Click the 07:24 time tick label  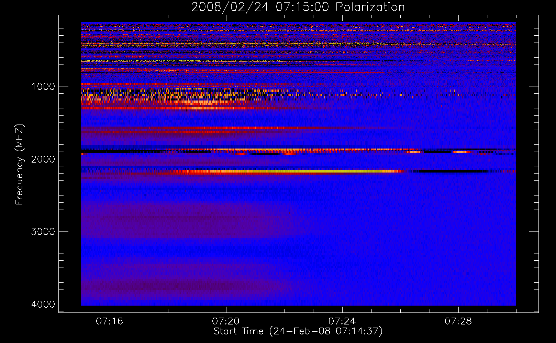pyautogui.click(x=342, y=321)
